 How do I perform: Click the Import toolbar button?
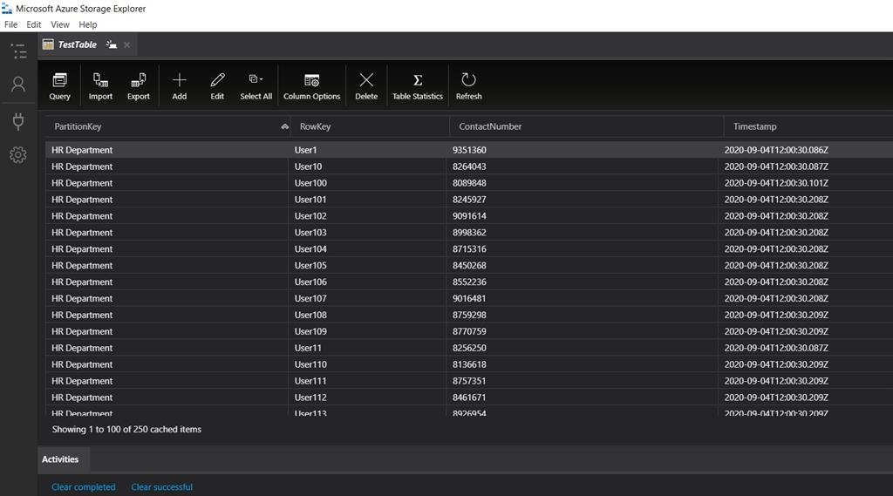pos(100,86)
